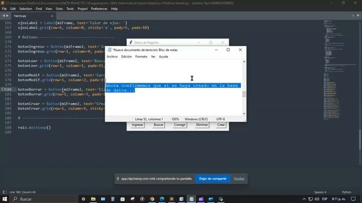
Task: Click the Sublime side bar toggle icon
Action: click(x=5, y=192)
